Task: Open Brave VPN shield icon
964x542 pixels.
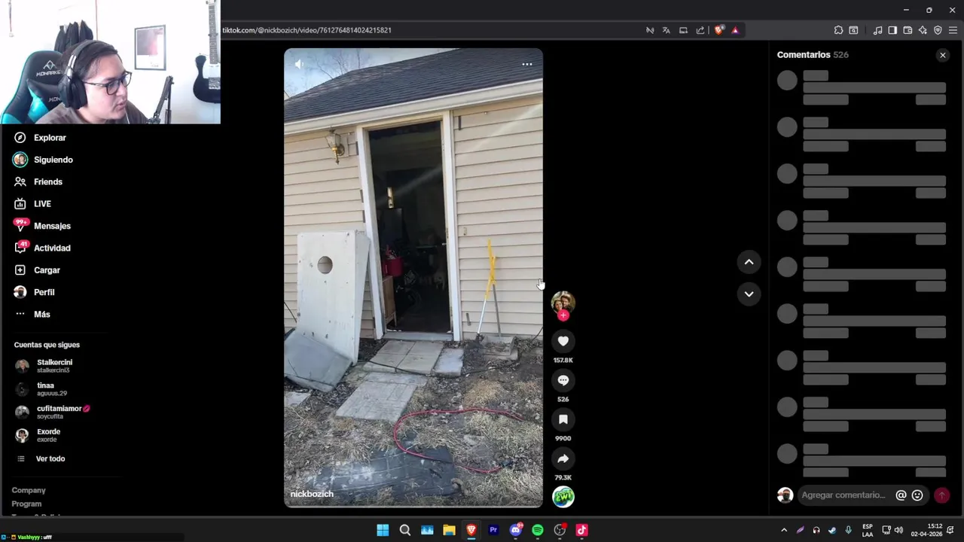Action: (x=938, y=30)
